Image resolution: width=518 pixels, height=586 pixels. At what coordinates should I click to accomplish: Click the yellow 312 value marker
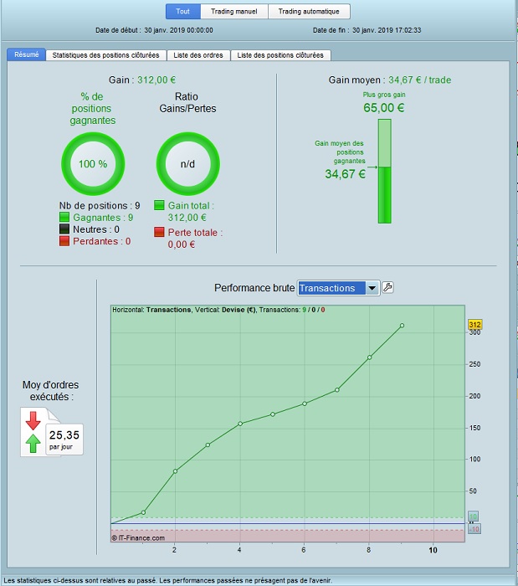pos(474,325)
